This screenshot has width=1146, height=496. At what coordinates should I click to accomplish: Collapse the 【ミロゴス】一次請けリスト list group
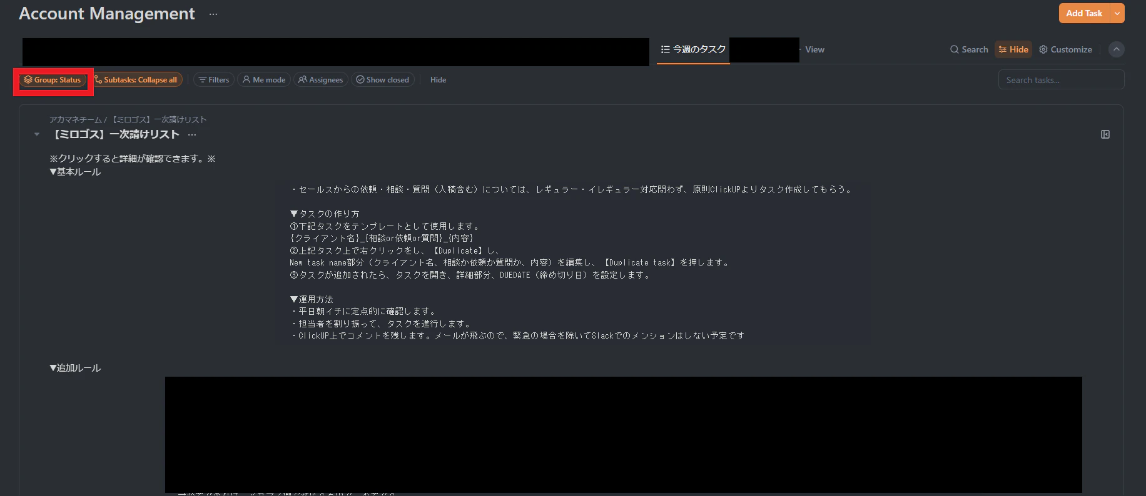click(37, 134)
